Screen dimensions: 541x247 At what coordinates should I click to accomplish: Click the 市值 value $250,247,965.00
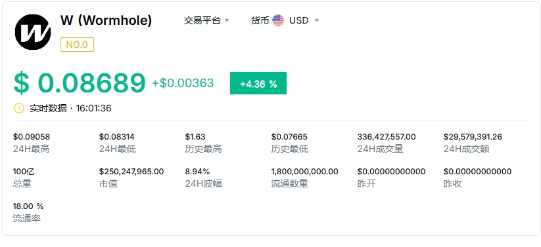[131, 172]
